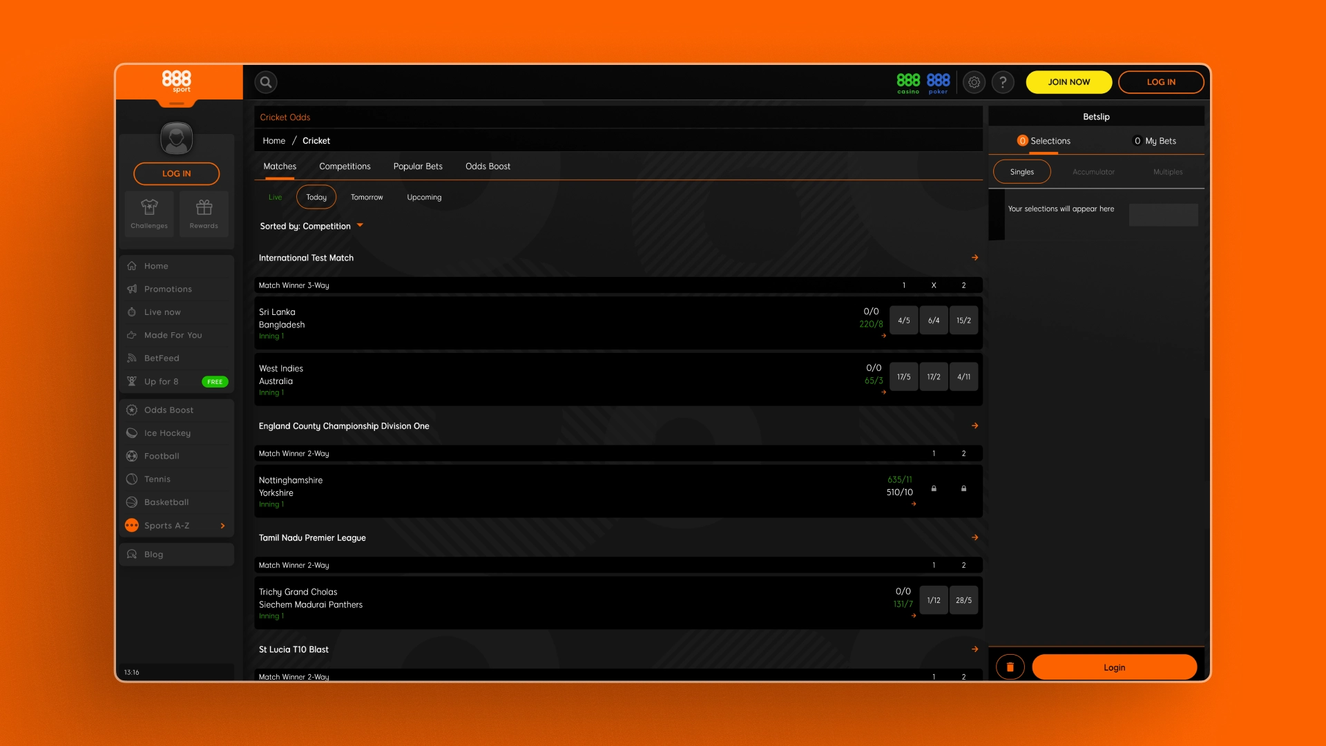Filter matches by Live
1326x746 pixels.
275,197
